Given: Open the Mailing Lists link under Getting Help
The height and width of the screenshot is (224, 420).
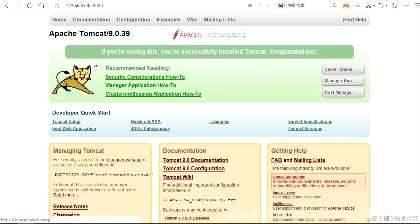Looking at the screenshot, I should (x=309, y=160).
